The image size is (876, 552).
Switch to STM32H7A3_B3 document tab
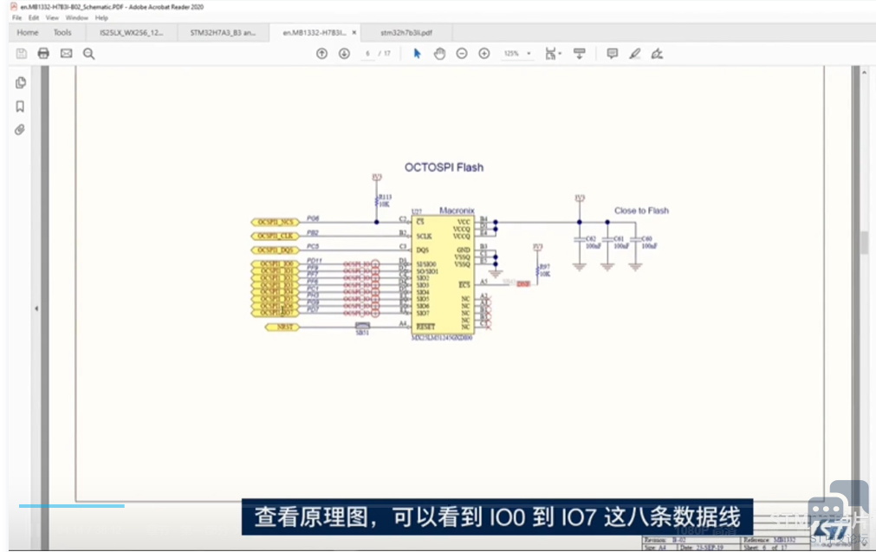pos(223,32)
